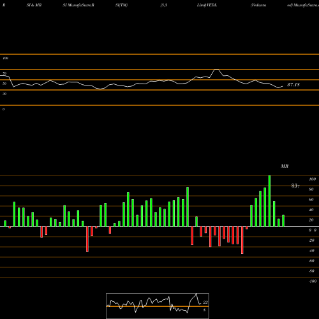Screen dimensions: 319x319
Task: Select the SI(TM) header text
Action: click(121, 5)
